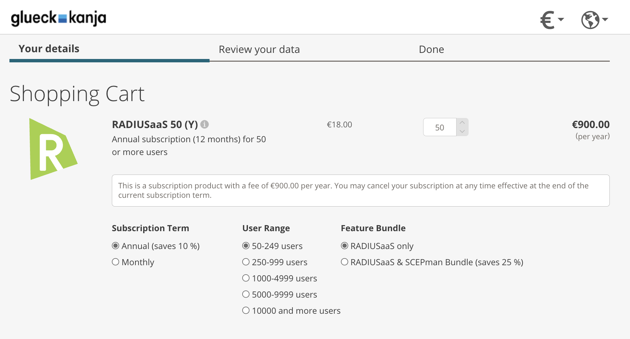Go to the Done step
The height and width of the screenshot is (339, 630).
point(431,50)
